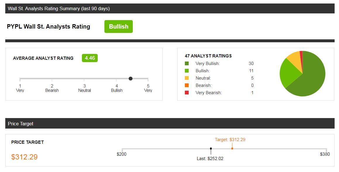339x172 pixels.
Task: Click the '3 Neutral' tick on rating scale
Action: pyautogui.click(x=85, y=88)
